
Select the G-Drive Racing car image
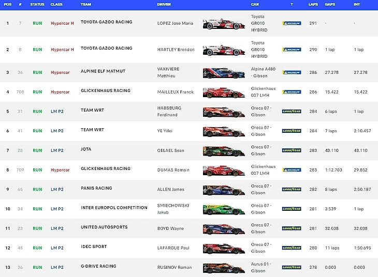click(x=224, y=268)
